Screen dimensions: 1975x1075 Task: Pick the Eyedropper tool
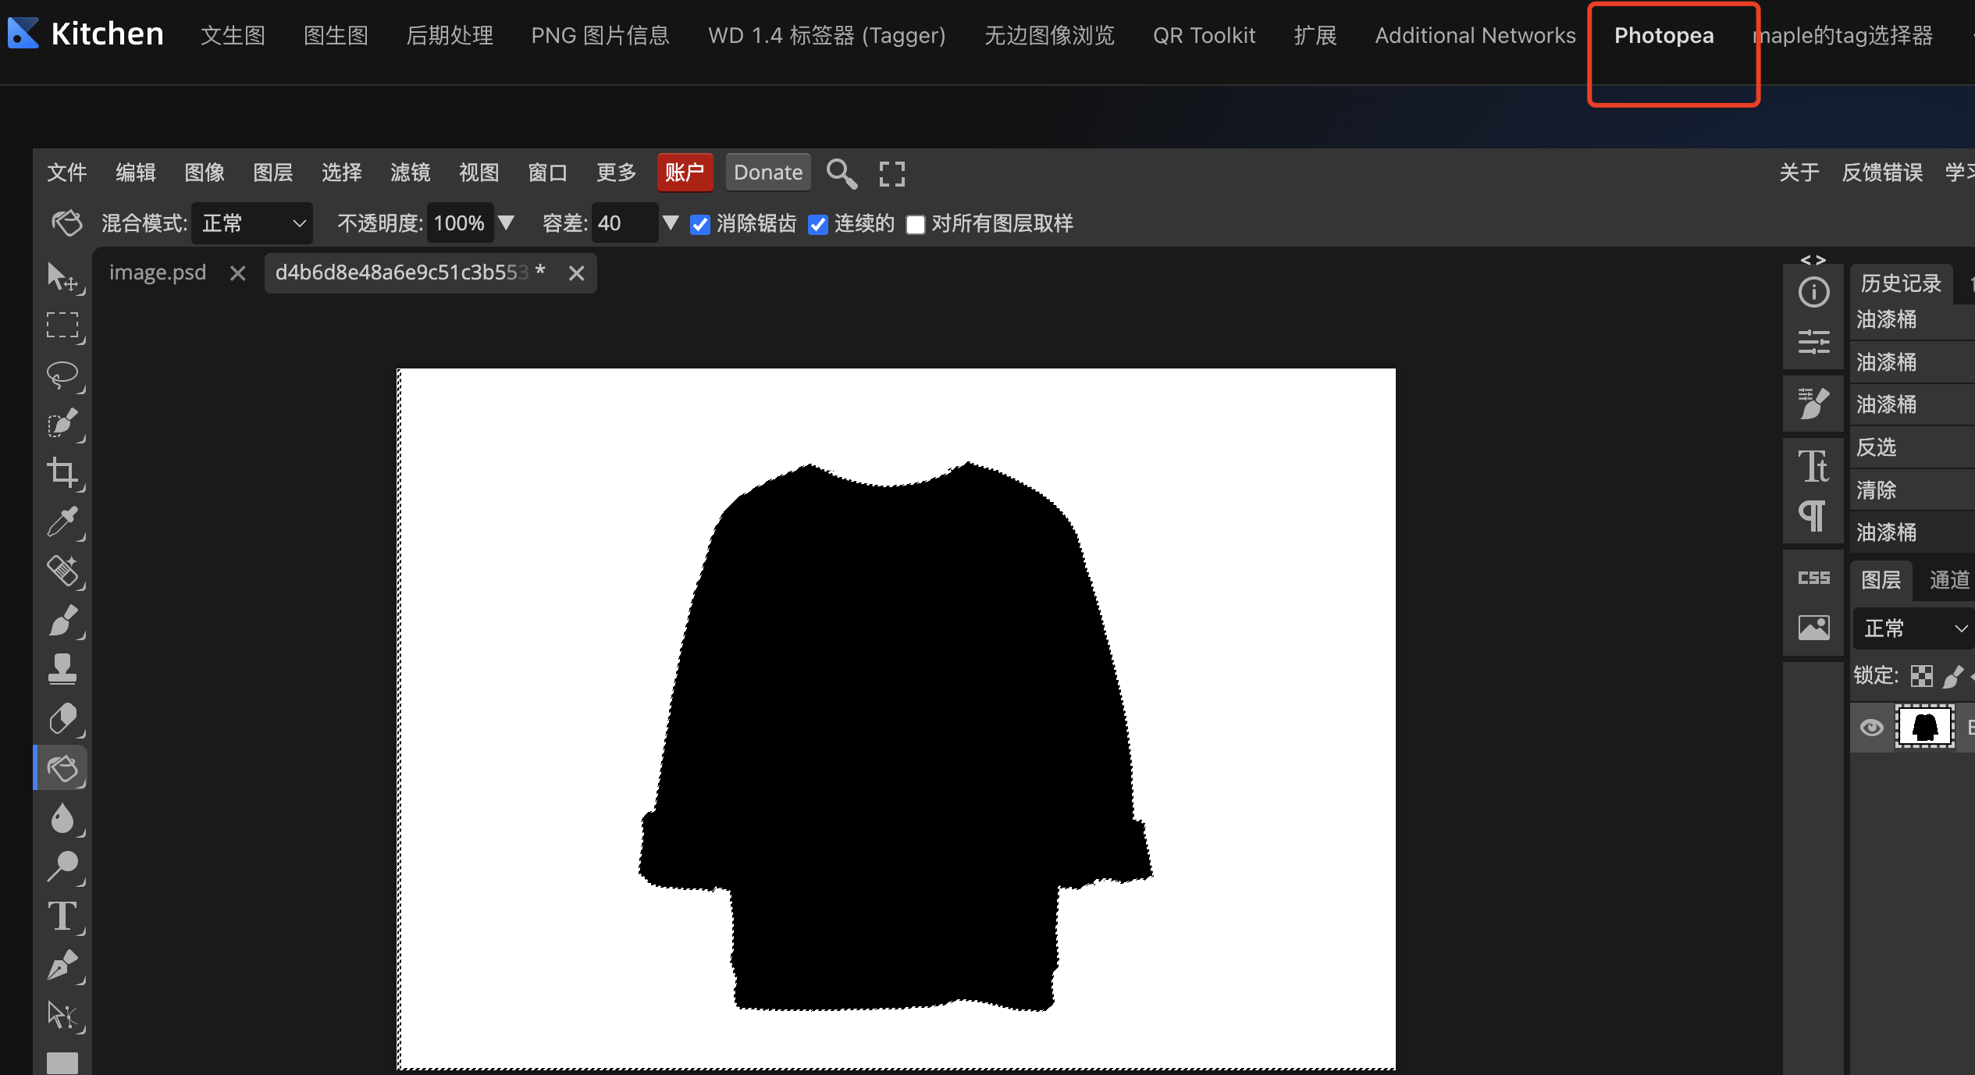[62, 522]
